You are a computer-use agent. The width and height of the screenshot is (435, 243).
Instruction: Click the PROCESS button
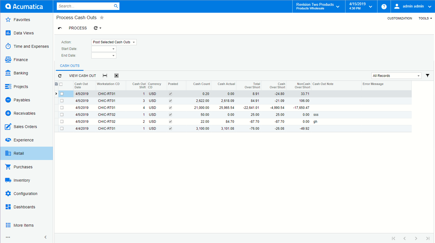[78, 28]
